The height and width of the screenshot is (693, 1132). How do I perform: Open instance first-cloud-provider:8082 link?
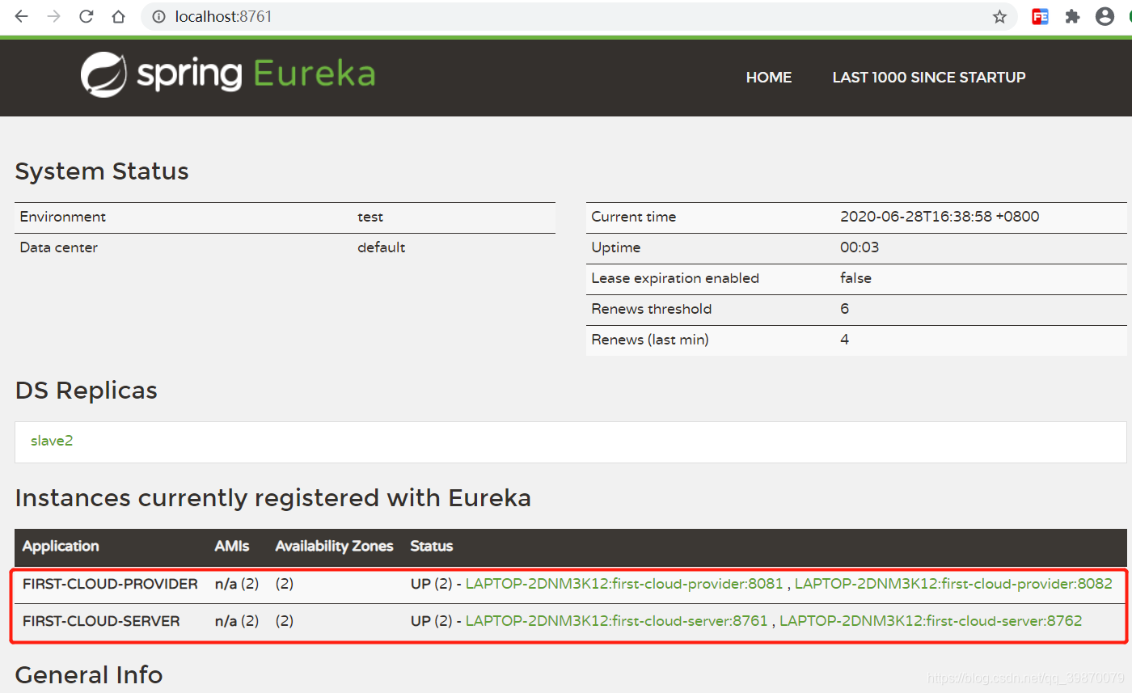pyautogui.click(x=953, y=584)
